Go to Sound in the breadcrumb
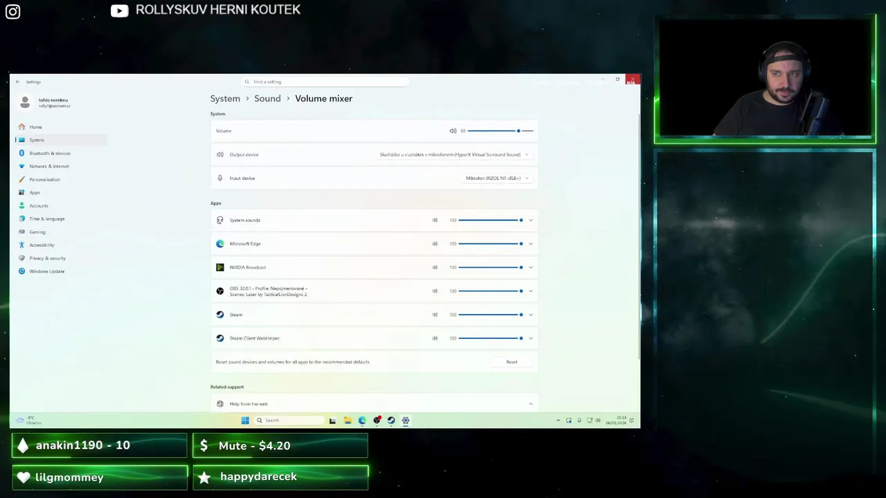Screen dimensions: 886x498 [x=267, y=98]
